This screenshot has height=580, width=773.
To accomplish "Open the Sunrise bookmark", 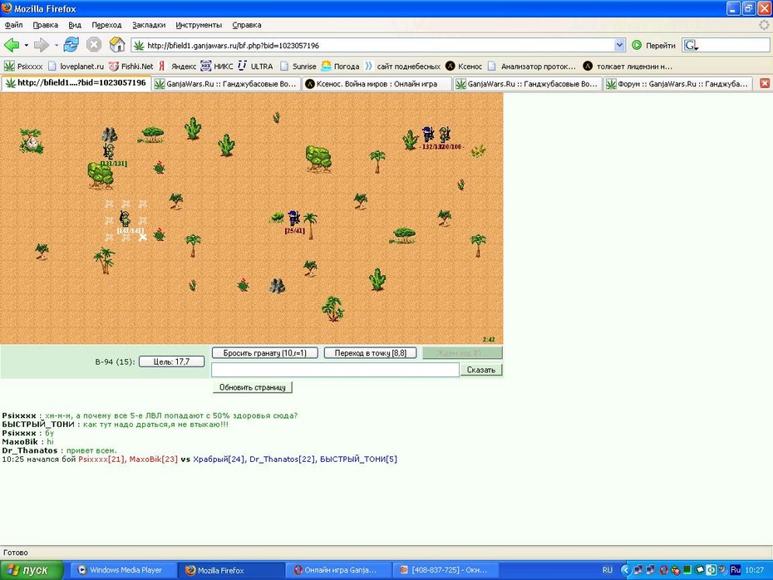I will point(298,66).
